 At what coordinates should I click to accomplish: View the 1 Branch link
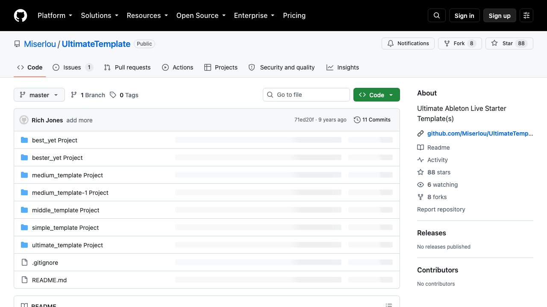click(x=88, y=95)
